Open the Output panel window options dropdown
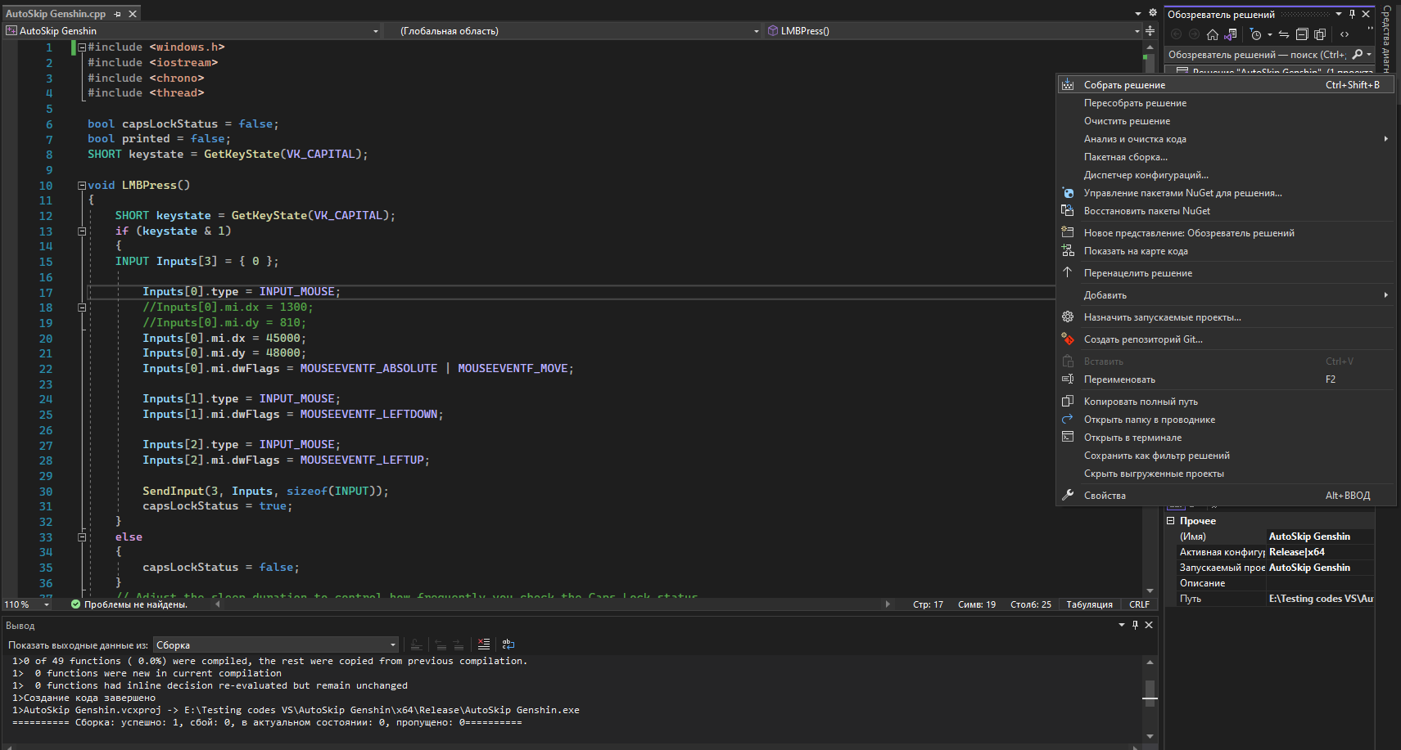 (1122, 625)
